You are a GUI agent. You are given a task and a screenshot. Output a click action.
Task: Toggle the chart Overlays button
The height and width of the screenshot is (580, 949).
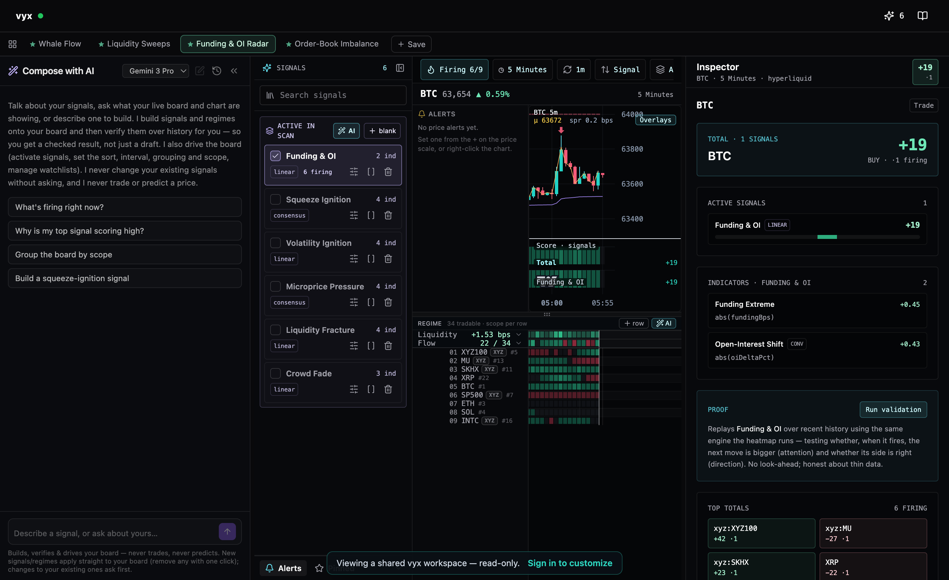[655, 120]
